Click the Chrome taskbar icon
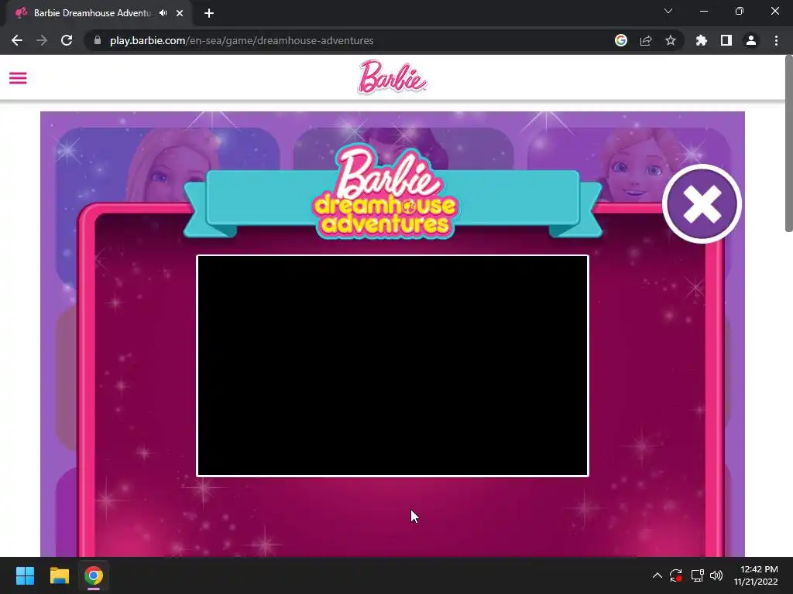Viewport: 793px width, 594px height. (x=94, y=575)
